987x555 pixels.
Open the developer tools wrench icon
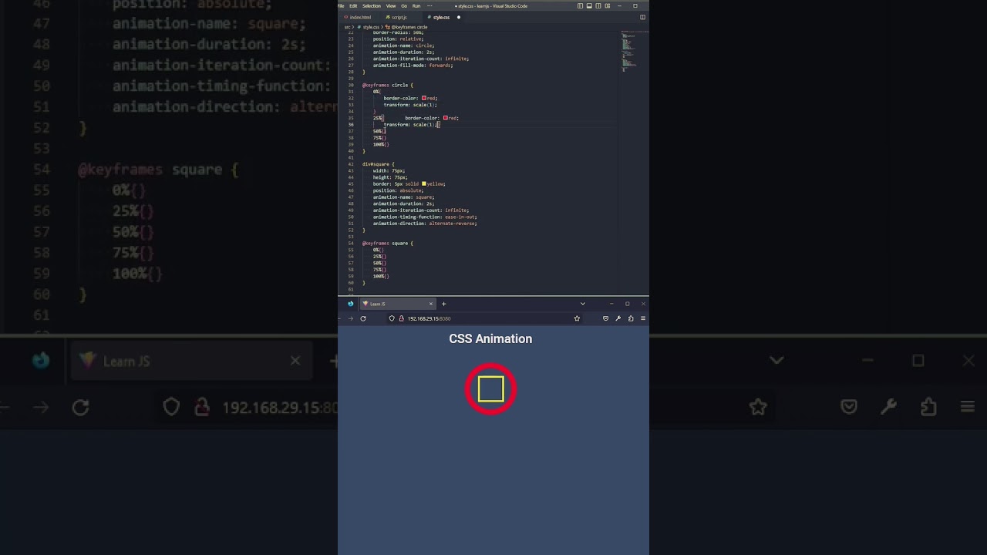(x=618, y=318)
